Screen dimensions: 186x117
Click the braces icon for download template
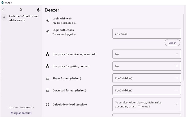48,104
